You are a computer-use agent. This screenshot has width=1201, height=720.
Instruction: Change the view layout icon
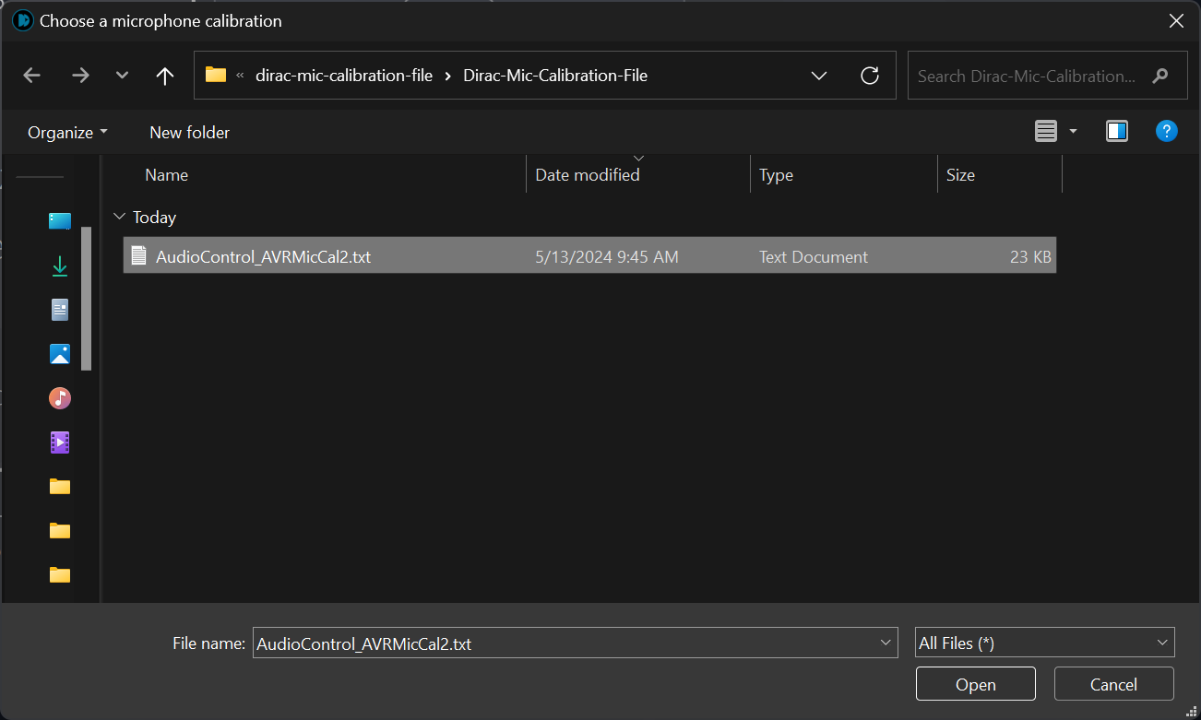(1045, 132)
